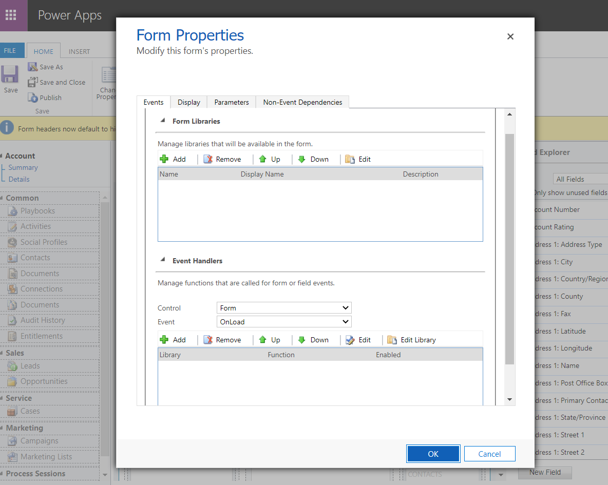Viewport: 608px width, 485px height.
Task: Click Edit in the Event Handlers toolbar
Action: [x=358, y=340]
